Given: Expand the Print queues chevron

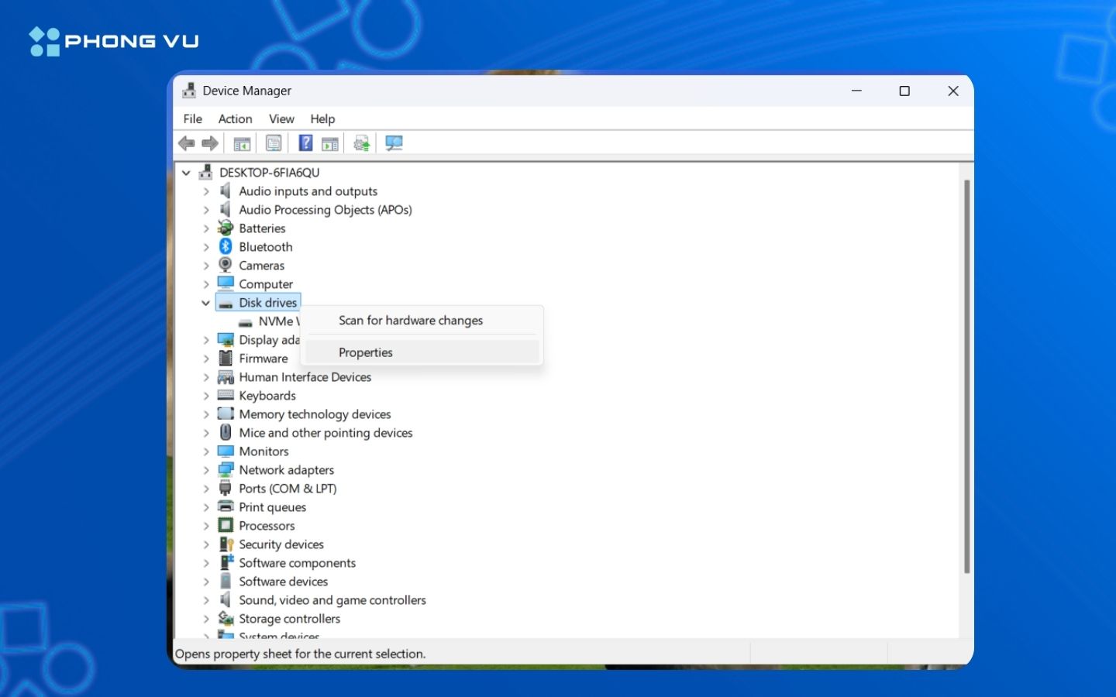Looking at the screenshot, I should 206,507.
